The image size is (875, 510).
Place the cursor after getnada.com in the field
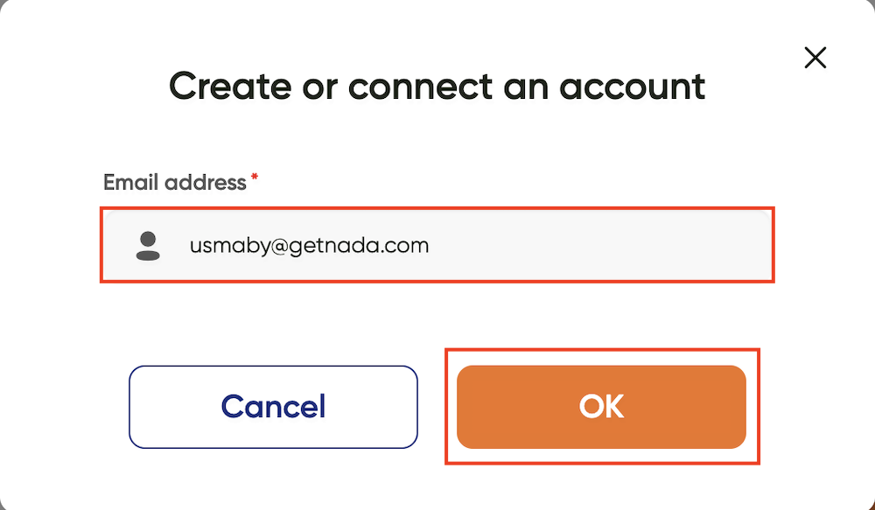[x=430, y=246]
